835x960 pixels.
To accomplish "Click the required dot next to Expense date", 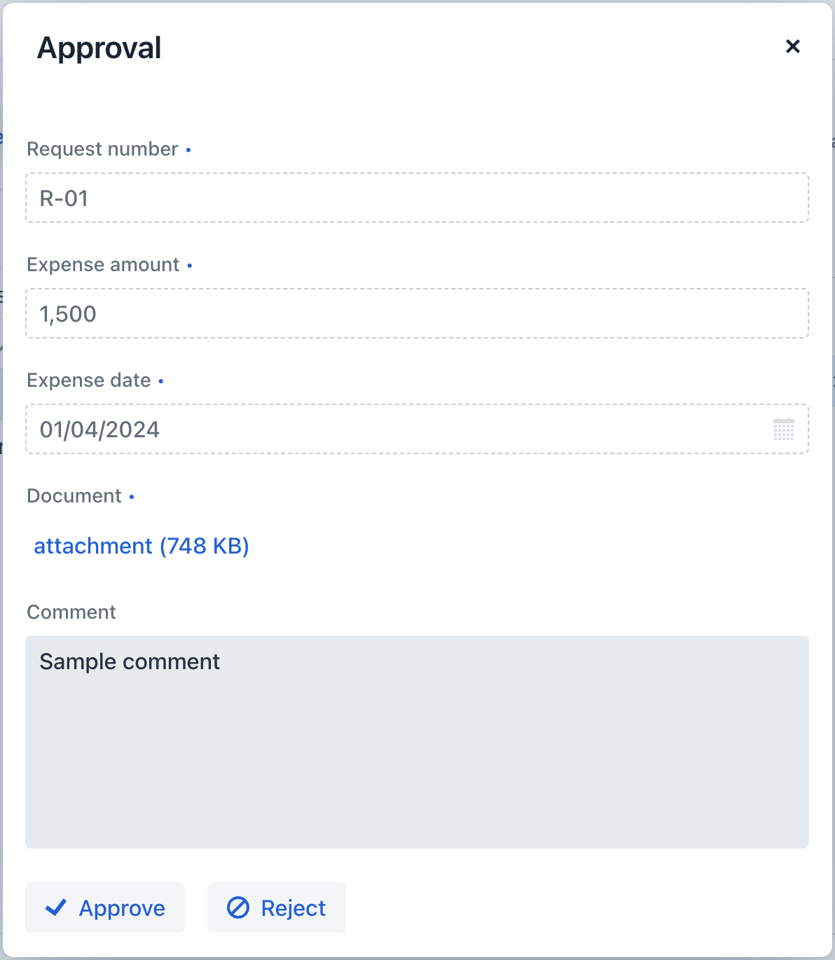I will (x=160, y=381).
